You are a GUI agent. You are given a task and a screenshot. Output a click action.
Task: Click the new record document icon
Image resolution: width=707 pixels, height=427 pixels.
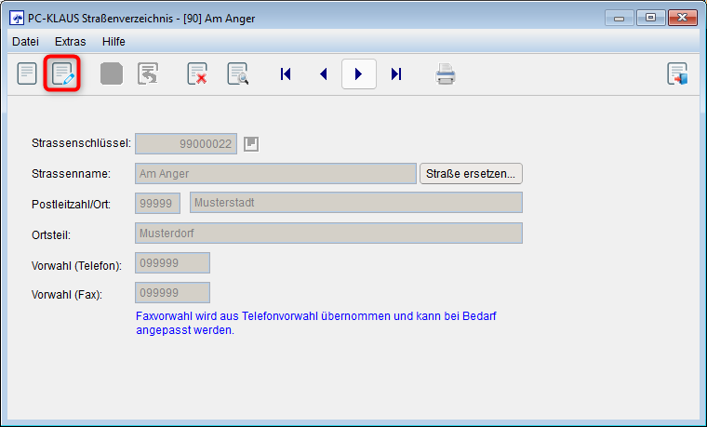pos(28,73)
